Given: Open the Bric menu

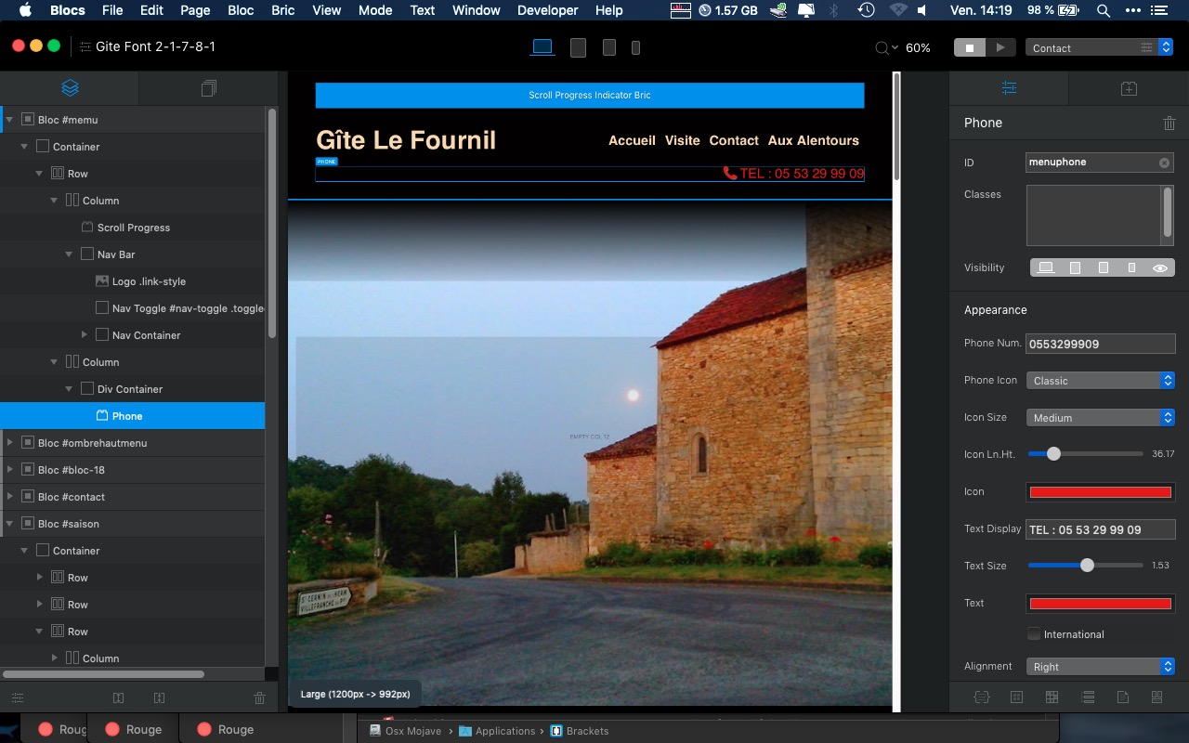Looking at the screenshot, I should [x=282, y=10].
